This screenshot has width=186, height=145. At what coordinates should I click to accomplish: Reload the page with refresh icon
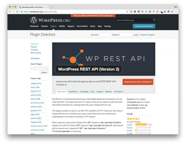pos(17,12)
